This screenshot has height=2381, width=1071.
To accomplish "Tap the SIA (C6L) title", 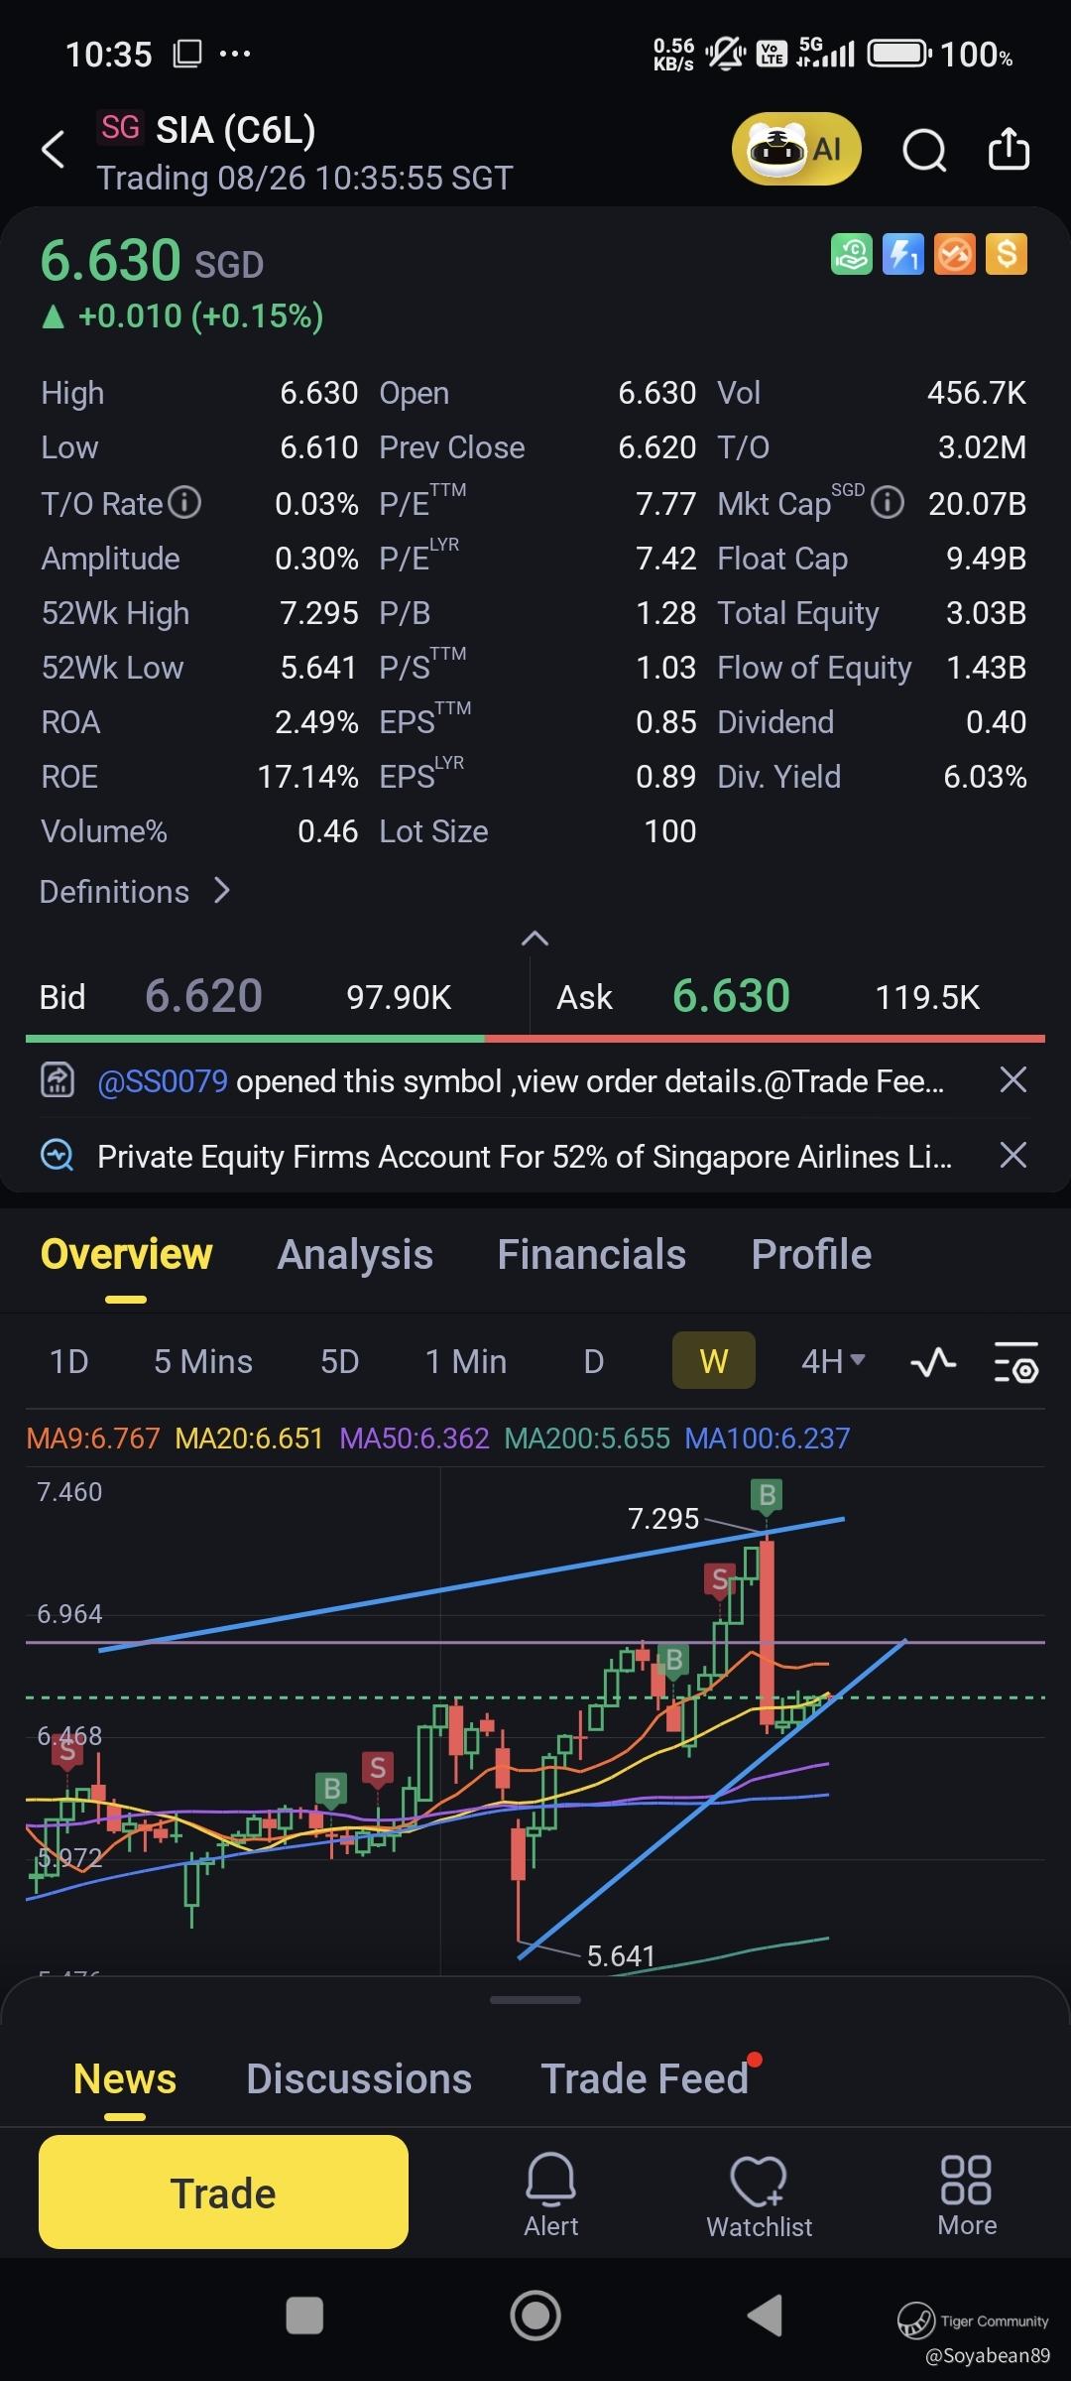I will coord(236,130).
